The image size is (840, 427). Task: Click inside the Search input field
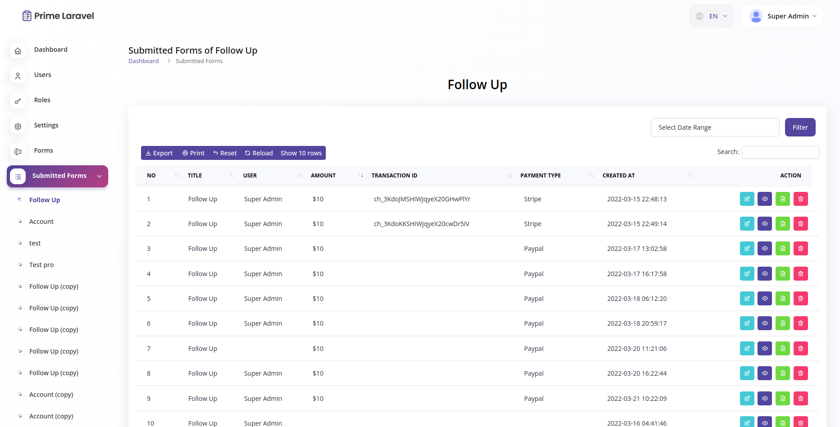pos(780,152)
